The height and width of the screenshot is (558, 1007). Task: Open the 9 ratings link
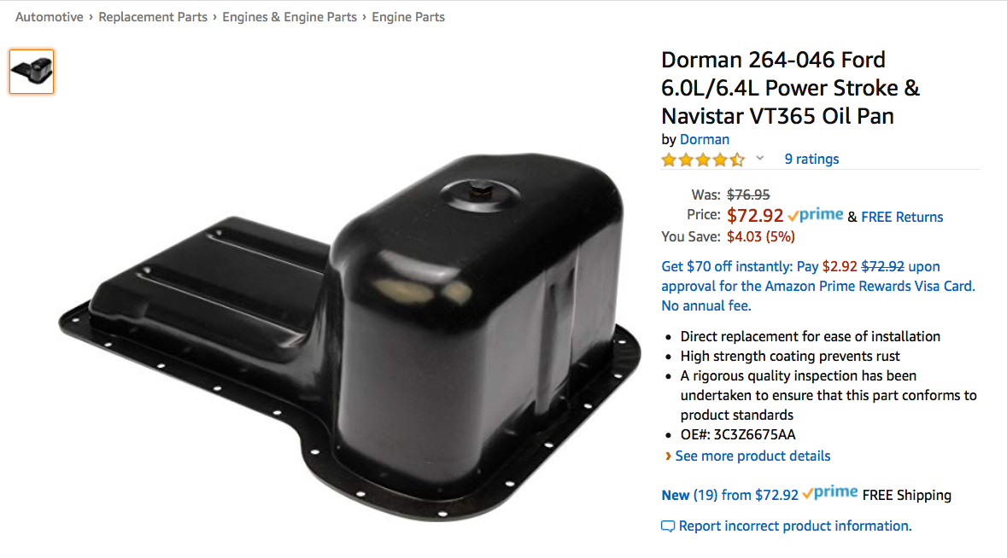click(811, 159)
